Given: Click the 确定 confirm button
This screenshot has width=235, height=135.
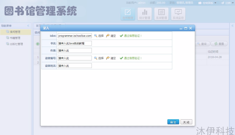Looking at the screenshot, I should [x=173, y=122].
